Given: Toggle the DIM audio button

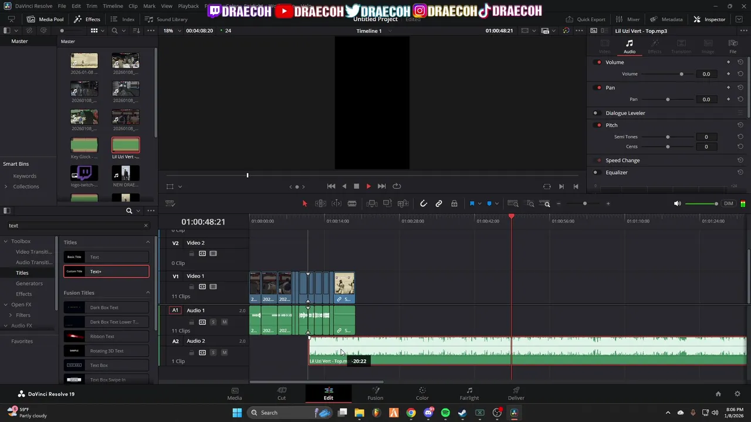Looking at the screenshot, I should (x=728, y=203).
